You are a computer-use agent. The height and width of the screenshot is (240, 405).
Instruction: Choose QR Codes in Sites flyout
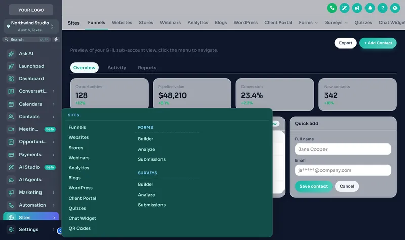coord(79,228)
